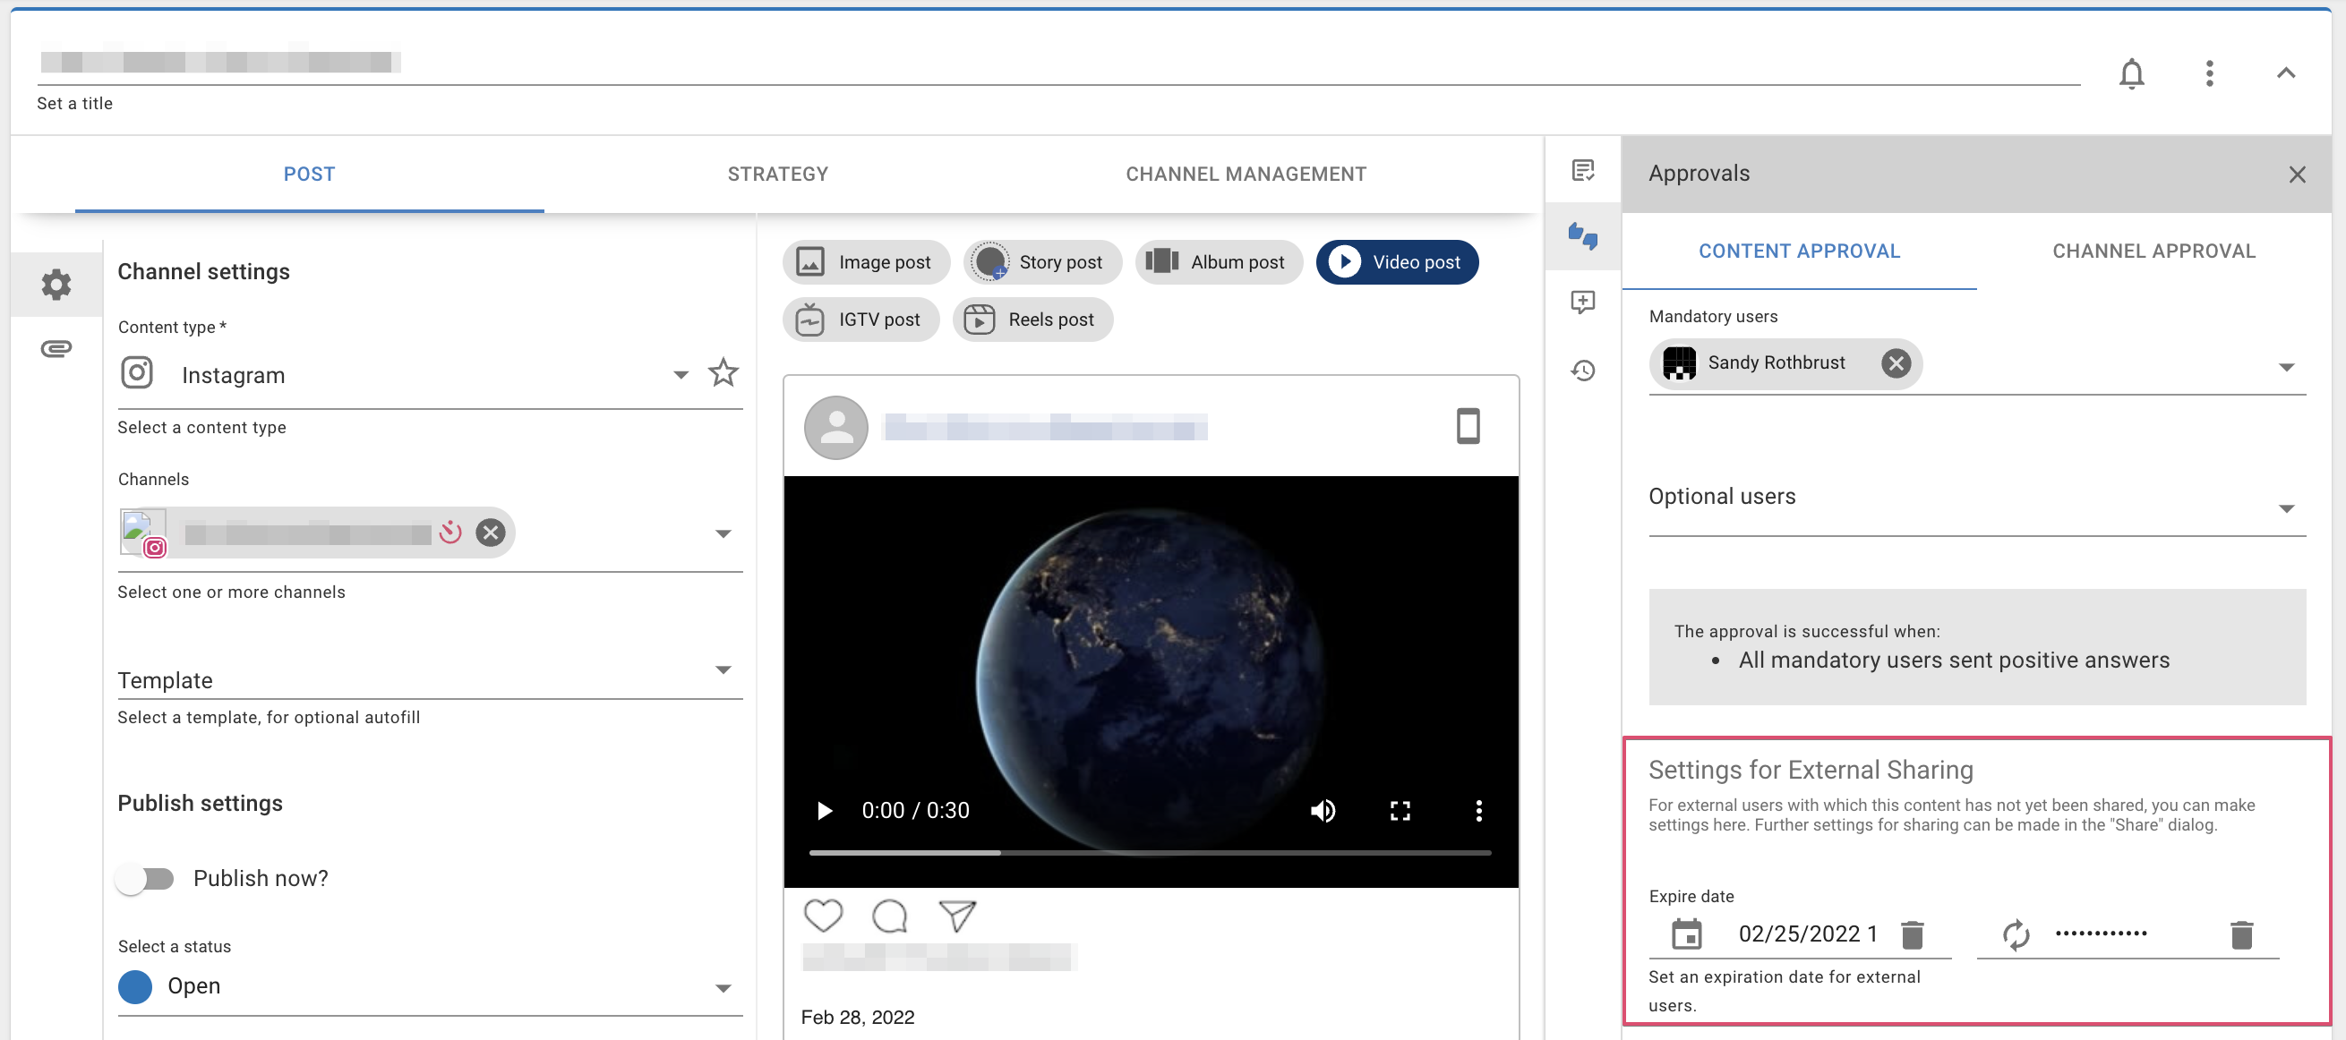Viewport: 2346px width, 1040px height.
Task: Select IGTV post type
Action: 860,320
